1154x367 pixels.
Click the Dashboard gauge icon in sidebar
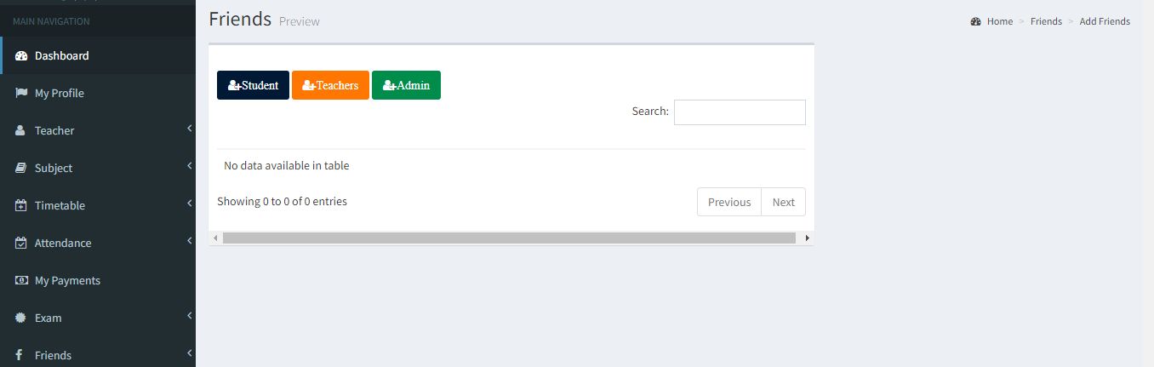pos(21,56)
